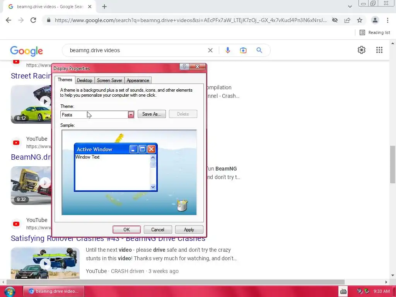Close the beamng.drive videos tab
This screenshot has width=396, height=297.
tap(90, 7)
